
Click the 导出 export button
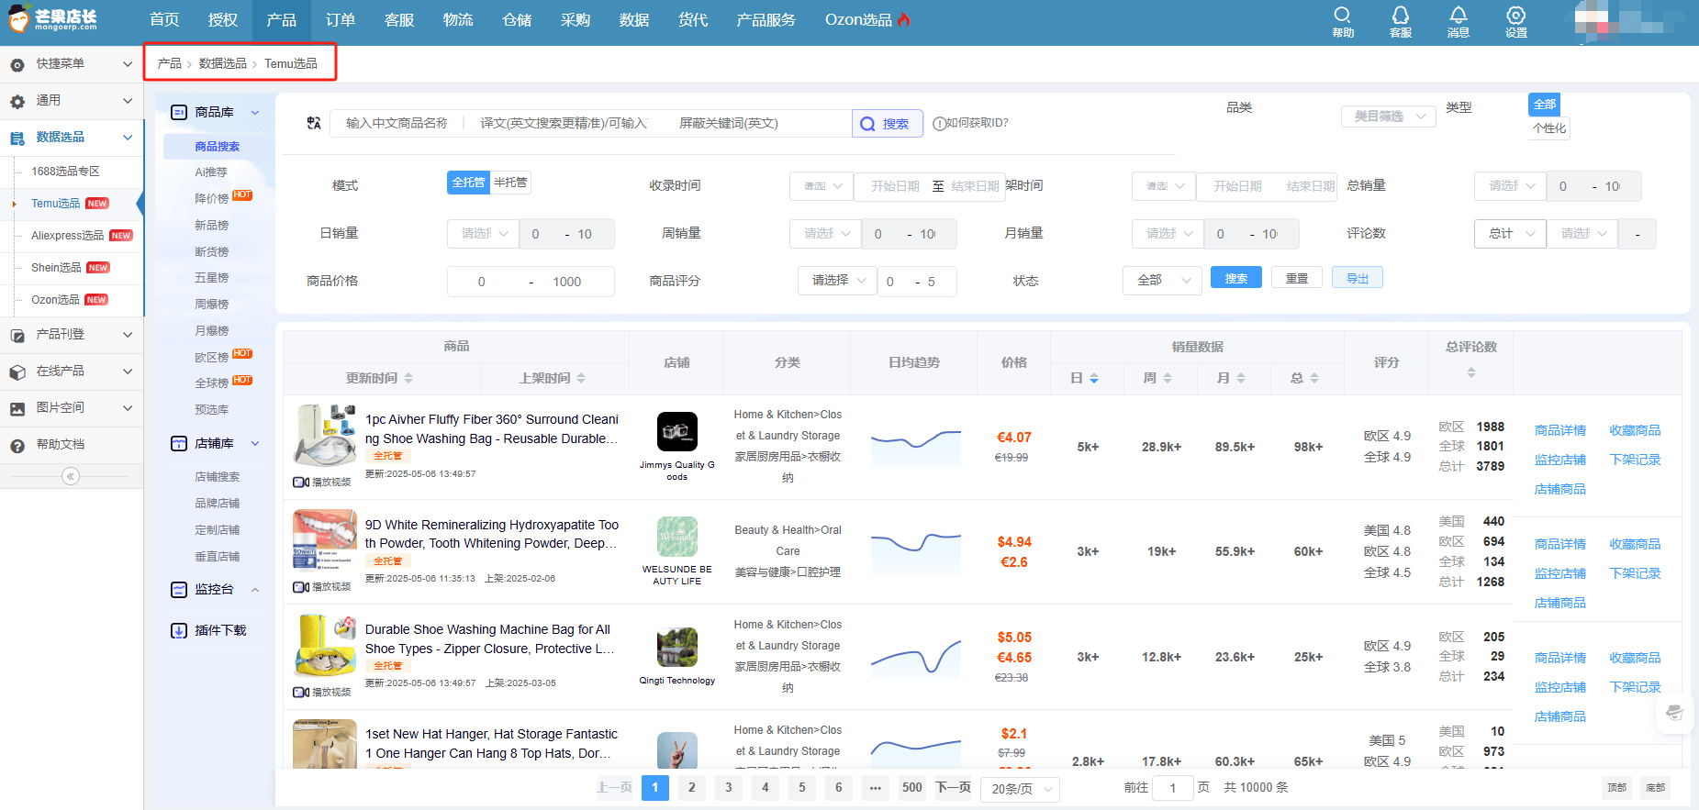point(1358,278)
